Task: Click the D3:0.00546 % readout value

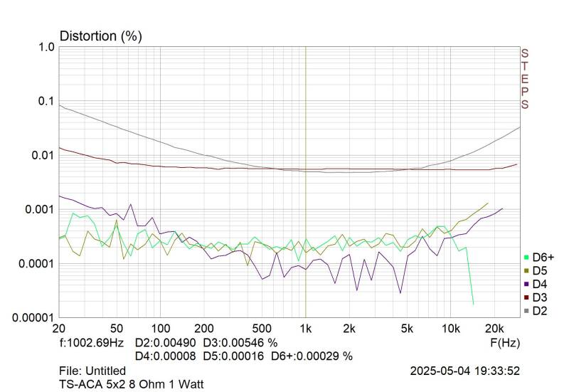Action: pos(240,343)
